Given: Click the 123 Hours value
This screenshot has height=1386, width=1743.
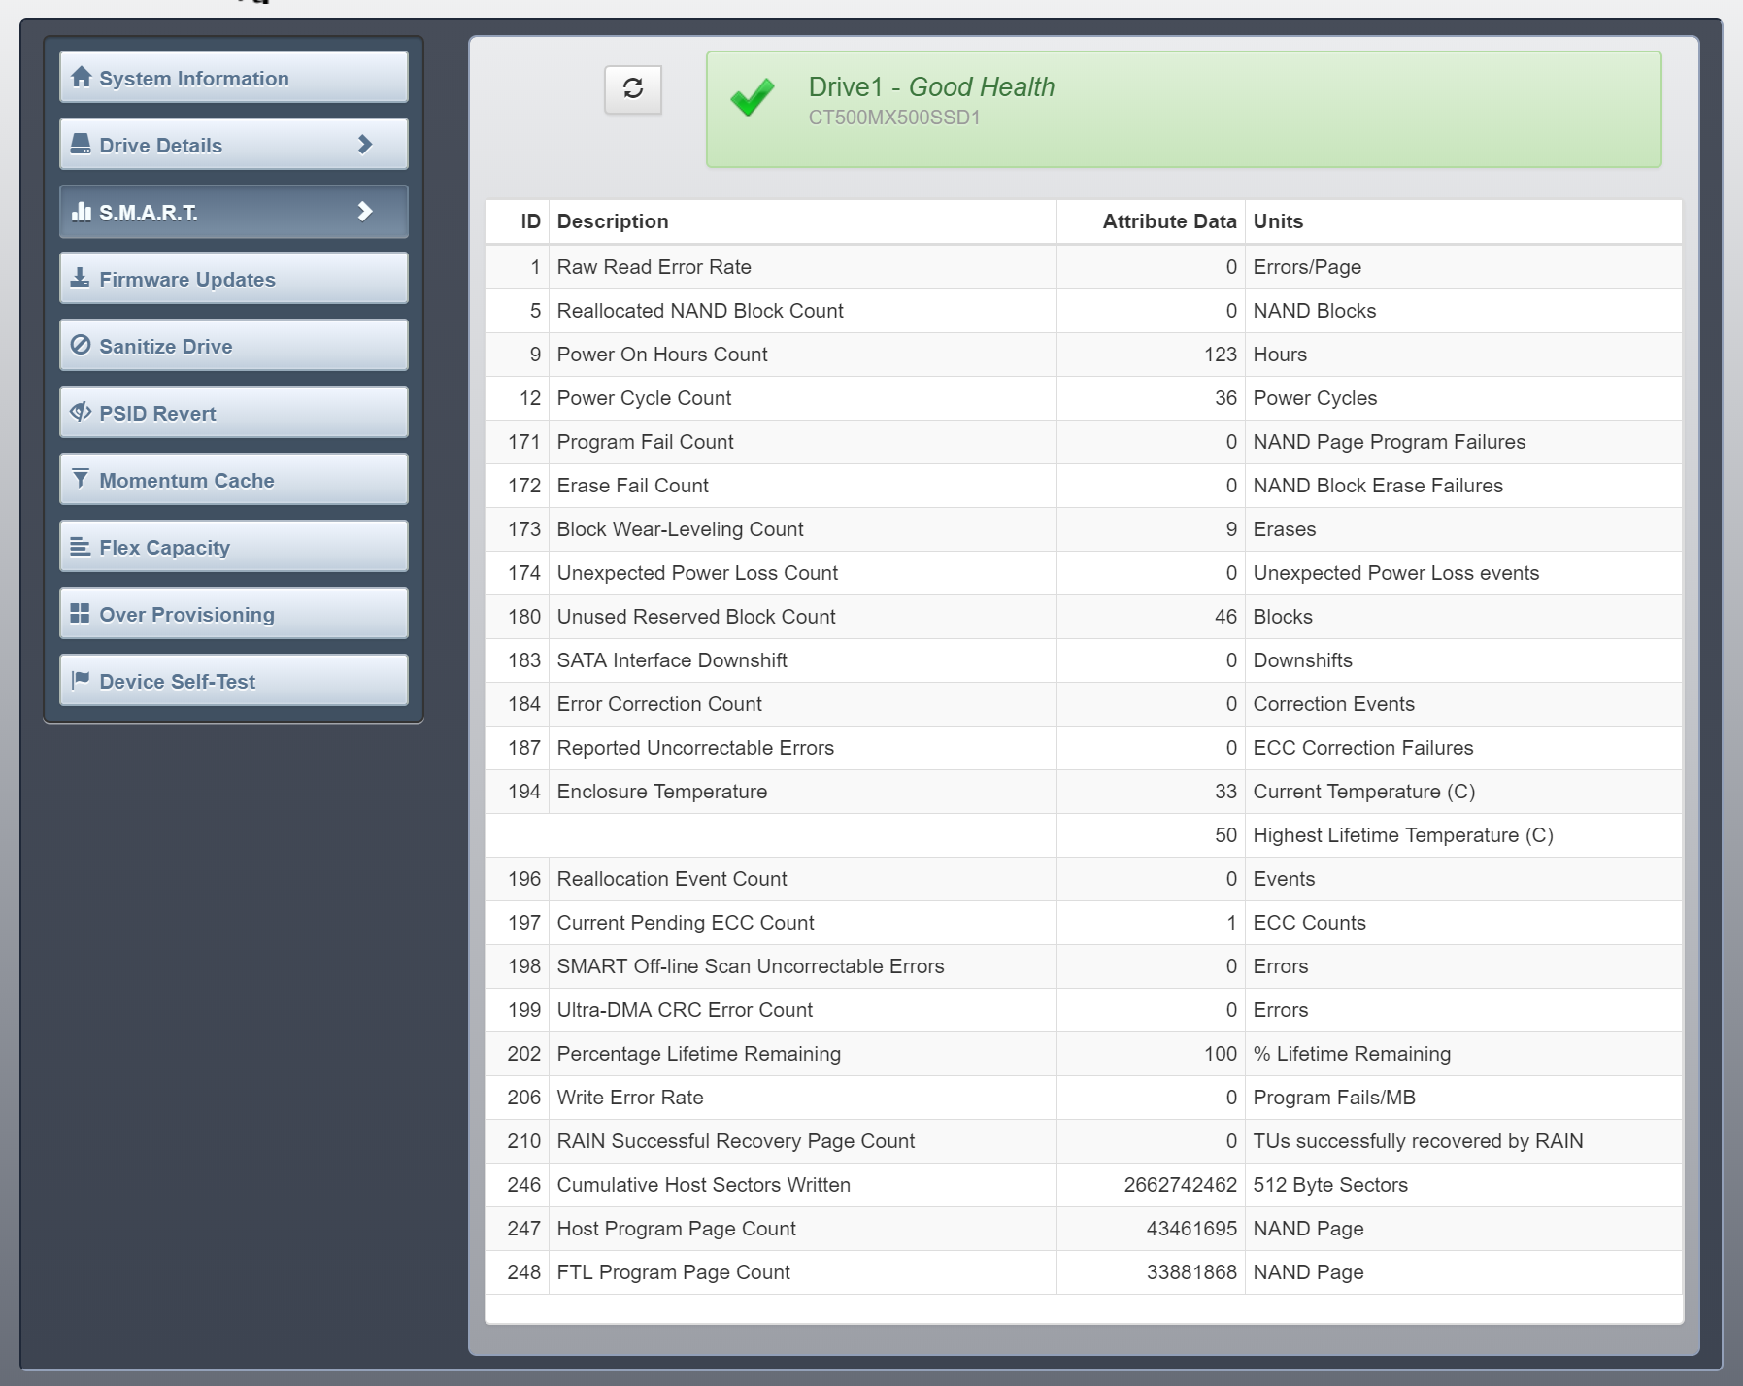Looking at the screenshot, I should [x=1221, y=355].
